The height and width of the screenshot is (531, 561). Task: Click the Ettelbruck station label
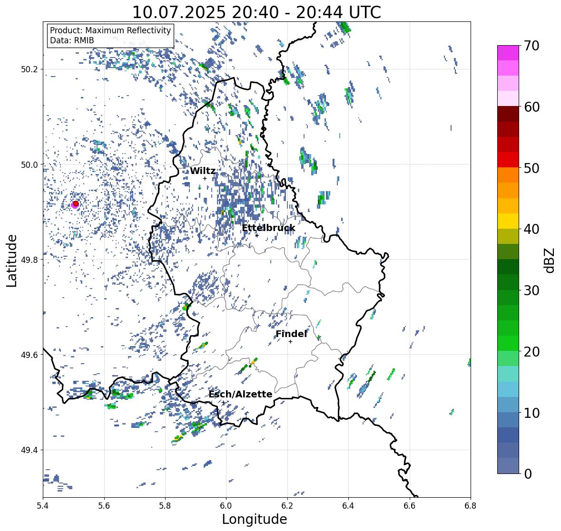pos(268,228)
